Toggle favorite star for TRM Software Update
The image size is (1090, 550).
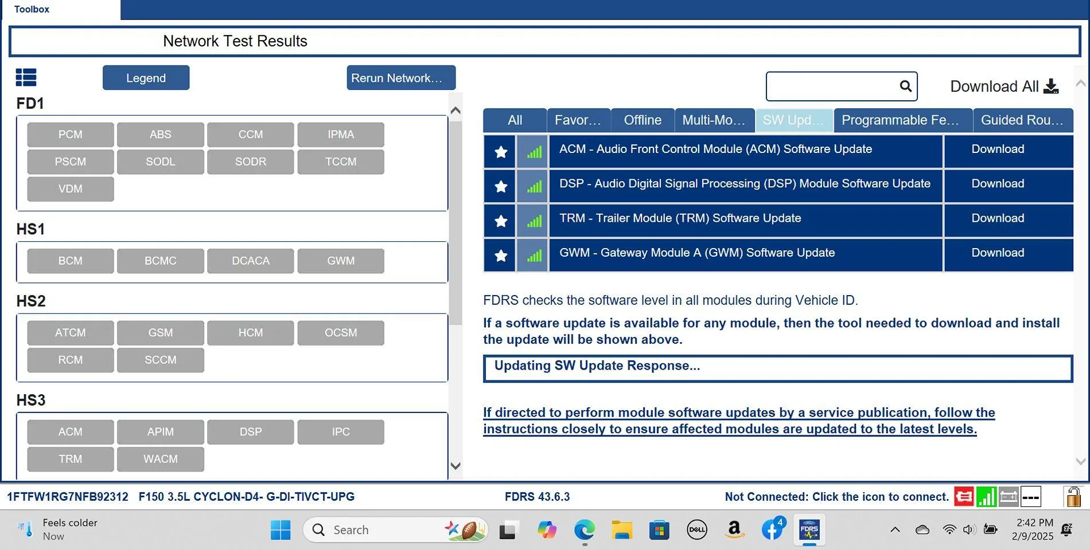(x=500, y=221)
